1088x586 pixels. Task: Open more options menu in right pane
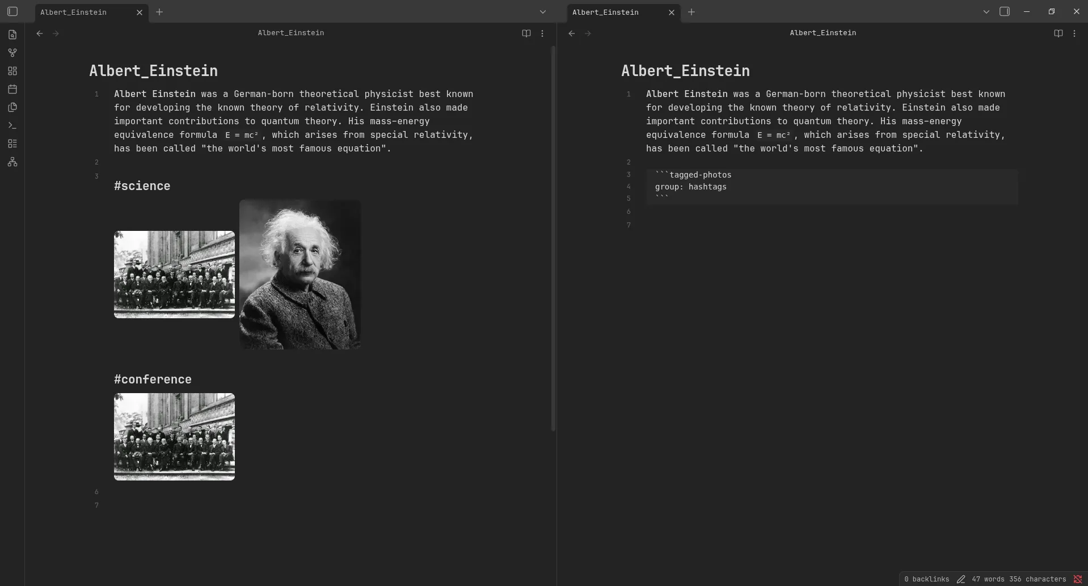click(1074, 33)
